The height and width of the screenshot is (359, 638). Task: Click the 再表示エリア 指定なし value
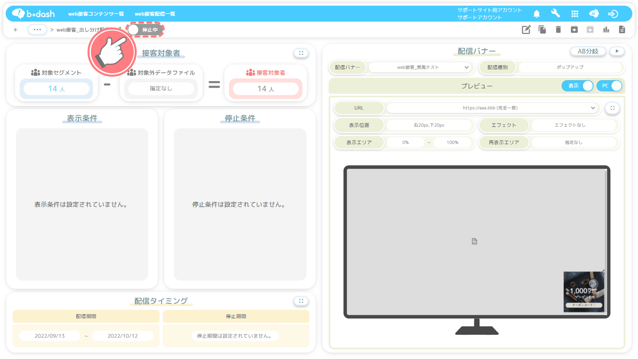574,143
